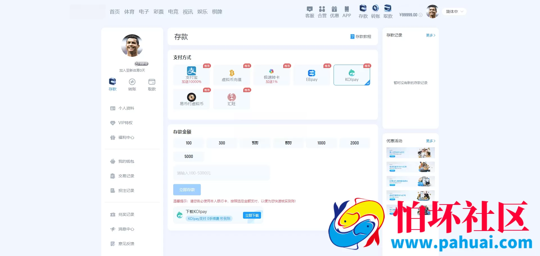Select sidebar 转账 transfer icon
This screenshot has height=256, width=540.
click(132, 84)
